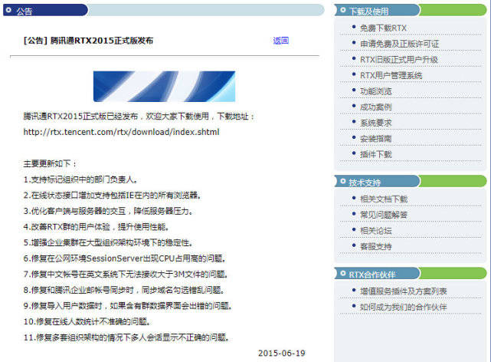Image resolution: width=491 pixels, height=362 pixels.
Task: Click the circle icon beside 技术支持
Action: pos(343,181)
